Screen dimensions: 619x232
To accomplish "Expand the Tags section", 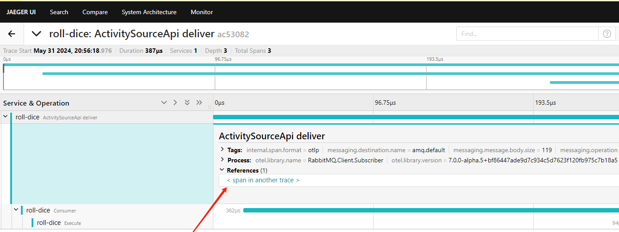I will [223, 150].
